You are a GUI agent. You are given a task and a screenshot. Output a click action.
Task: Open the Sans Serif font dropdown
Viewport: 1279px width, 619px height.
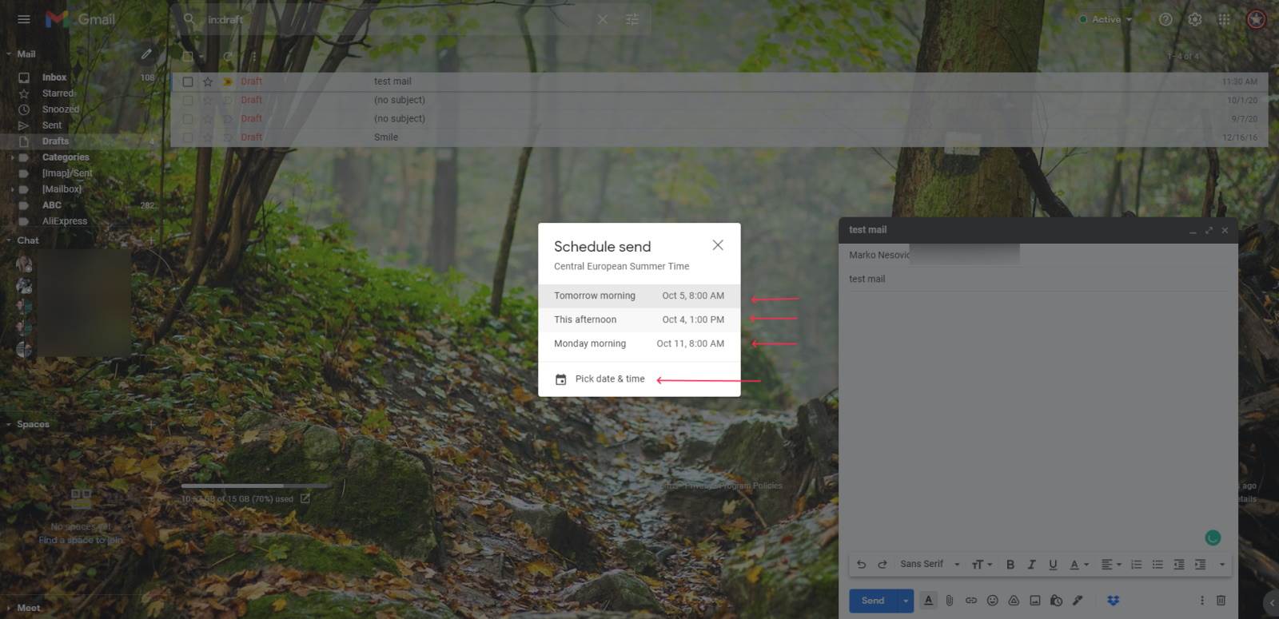929,564
